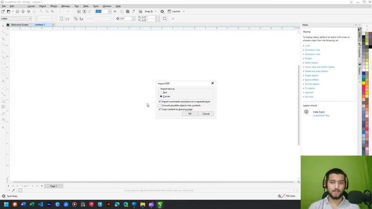Click the Open file folder icon
372x209 pixels.
tap(9, 12)
